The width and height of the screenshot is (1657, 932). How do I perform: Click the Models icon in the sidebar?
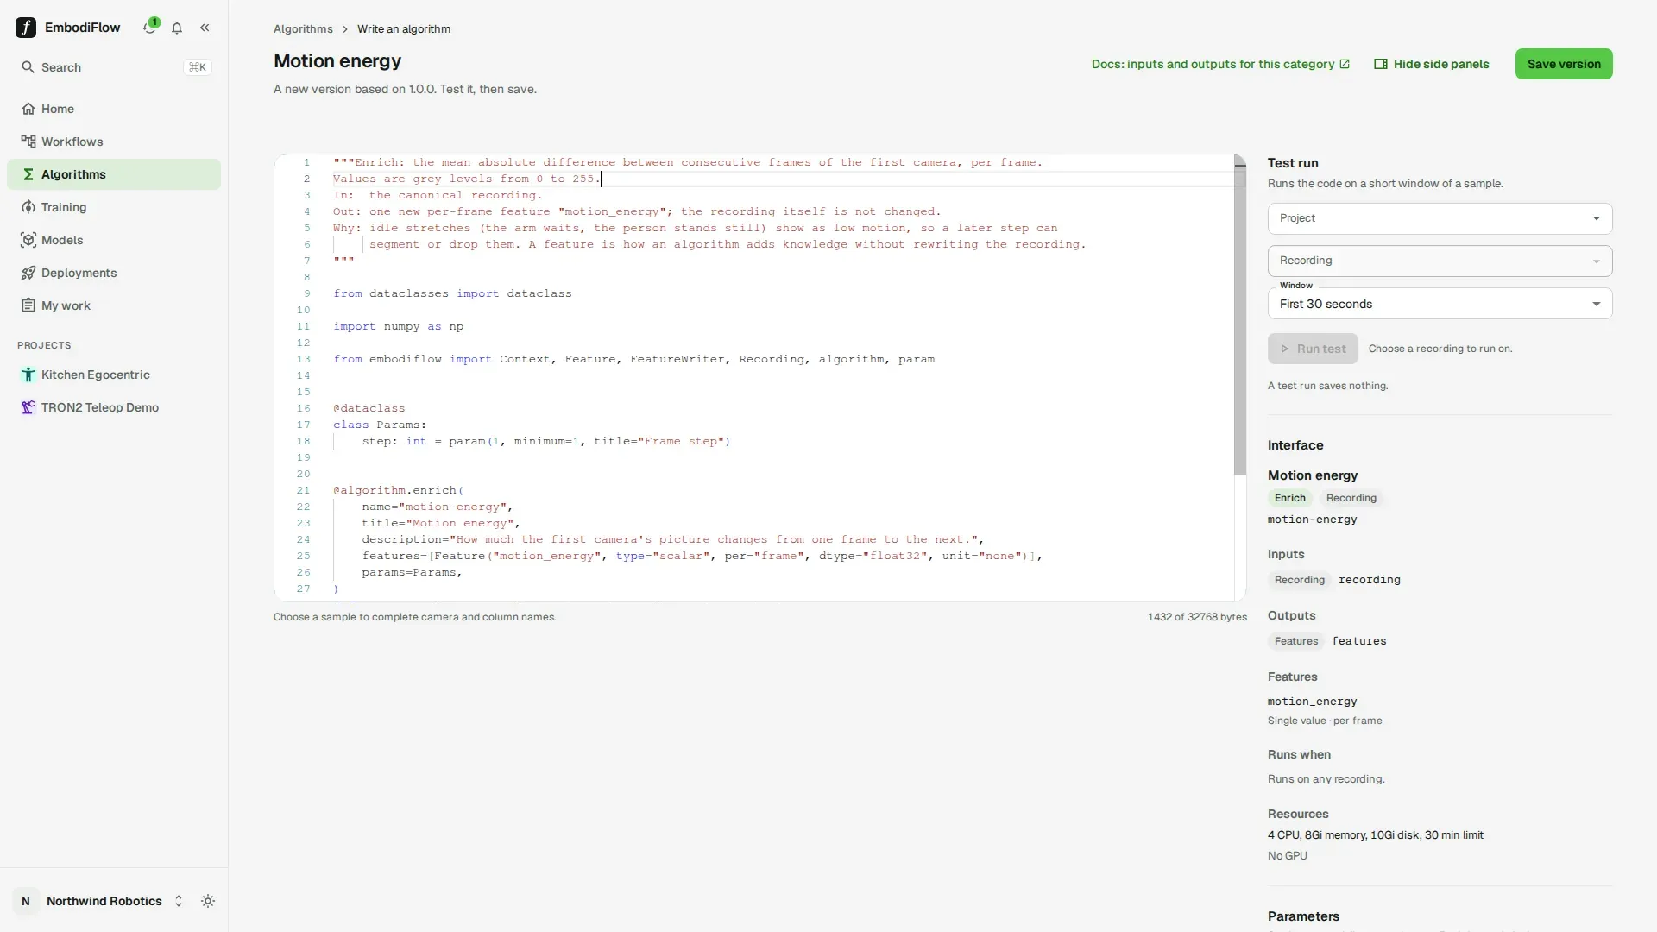pos(28,240)
